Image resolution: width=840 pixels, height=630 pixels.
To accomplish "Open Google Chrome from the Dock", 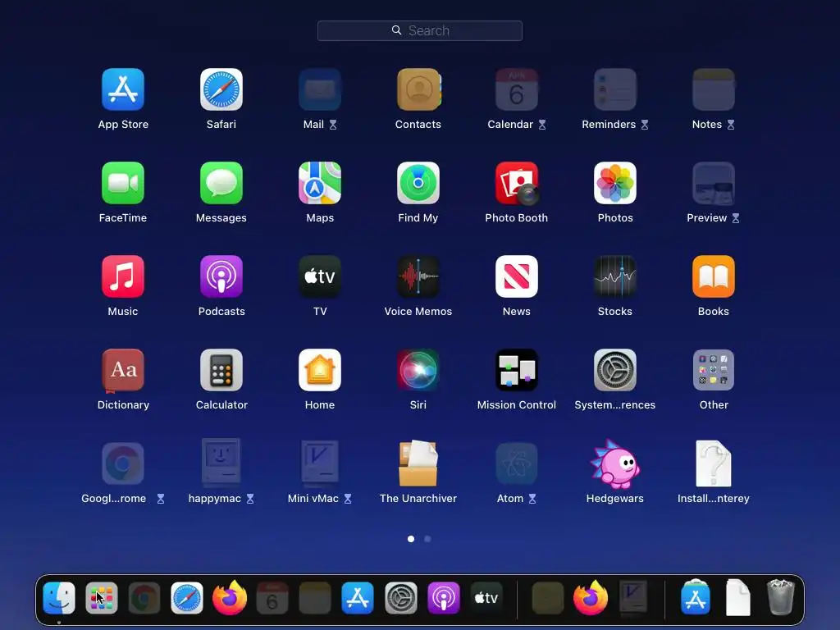I will [x=144, y=598].
